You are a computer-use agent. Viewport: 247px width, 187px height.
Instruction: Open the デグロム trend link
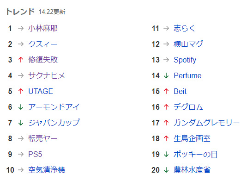pos(188,107)
